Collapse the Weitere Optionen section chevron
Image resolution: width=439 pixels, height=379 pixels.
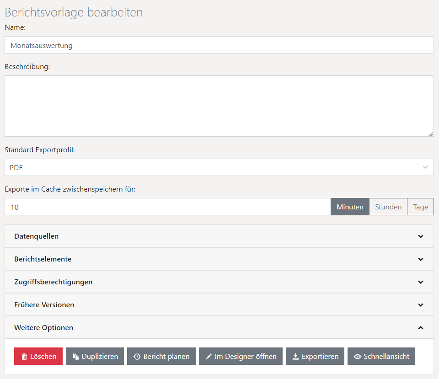click(421, 328)
